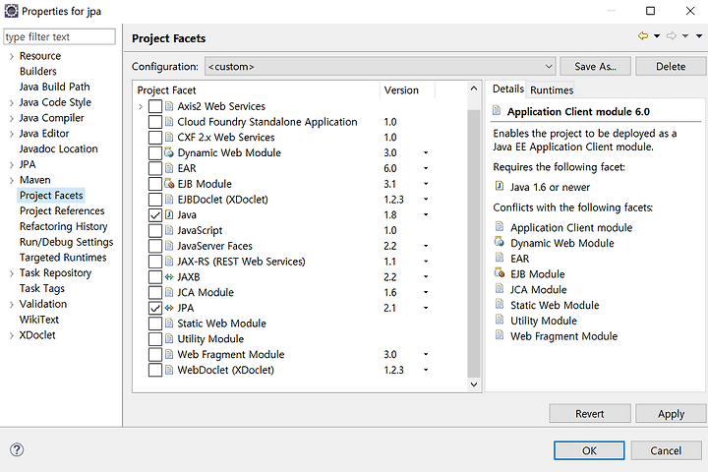Click the Eclipse icon in title bar
This screenshot has height=472, width=708.
coord(11,11)
